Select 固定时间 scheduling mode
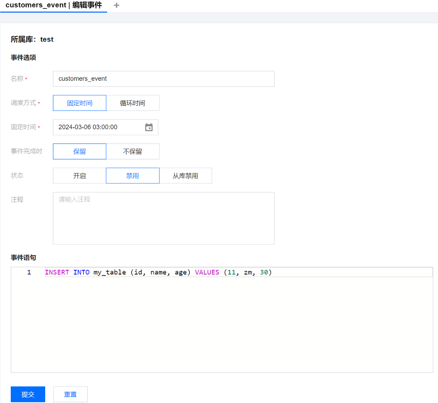This screenshot has height=403, width=438. (x=80, y=103)
